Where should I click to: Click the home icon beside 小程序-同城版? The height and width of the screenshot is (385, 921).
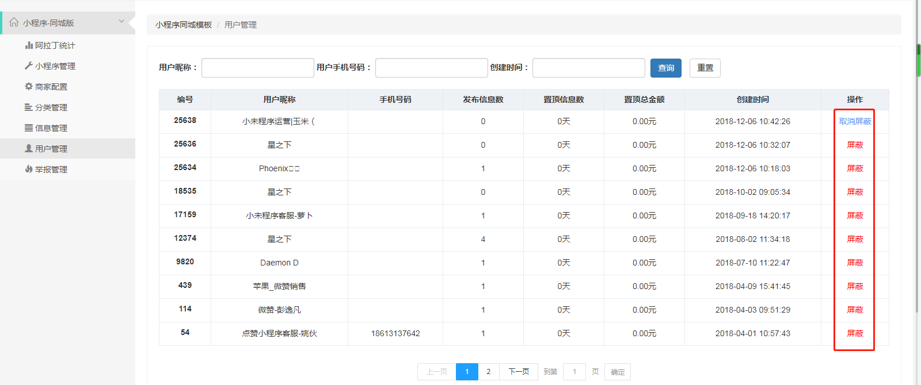[14, 22]
